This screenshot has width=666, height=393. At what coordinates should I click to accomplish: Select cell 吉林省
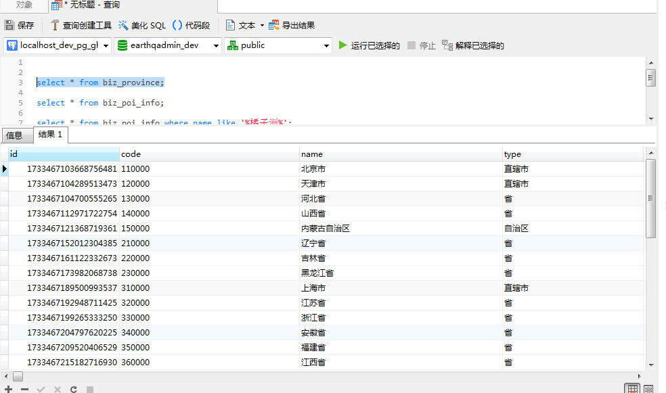pos(401,258)
